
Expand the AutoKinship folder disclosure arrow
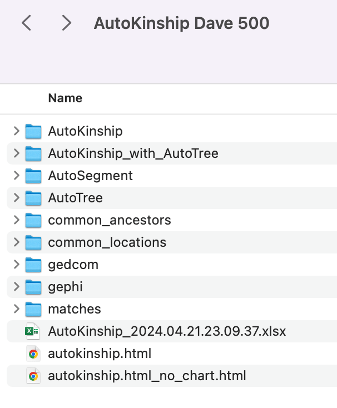[x=16, y=131]
